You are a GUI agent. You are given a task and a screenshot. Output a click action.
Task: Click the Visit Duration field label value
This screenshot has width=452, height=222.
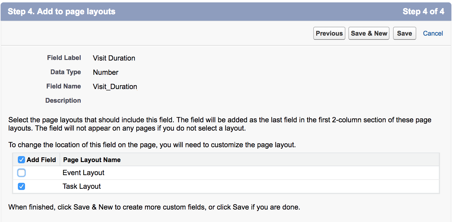pyautogui.click(x=114, y=58)
